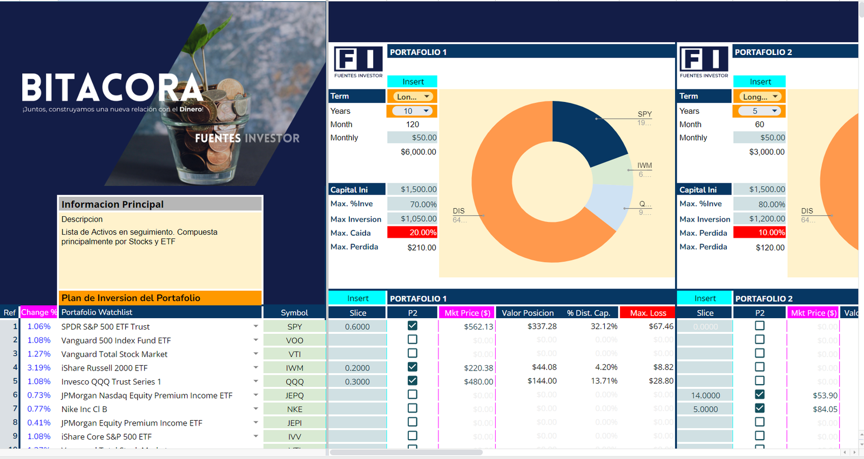Open dropdown arrow for iShare Core S&P 500 ETF
The image size is (864, 459).
pyautogui.click(x=256, y=436)
